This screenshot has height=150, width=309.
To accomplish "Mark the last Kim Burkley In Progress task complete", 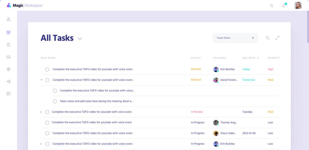I will pos(47,144).
